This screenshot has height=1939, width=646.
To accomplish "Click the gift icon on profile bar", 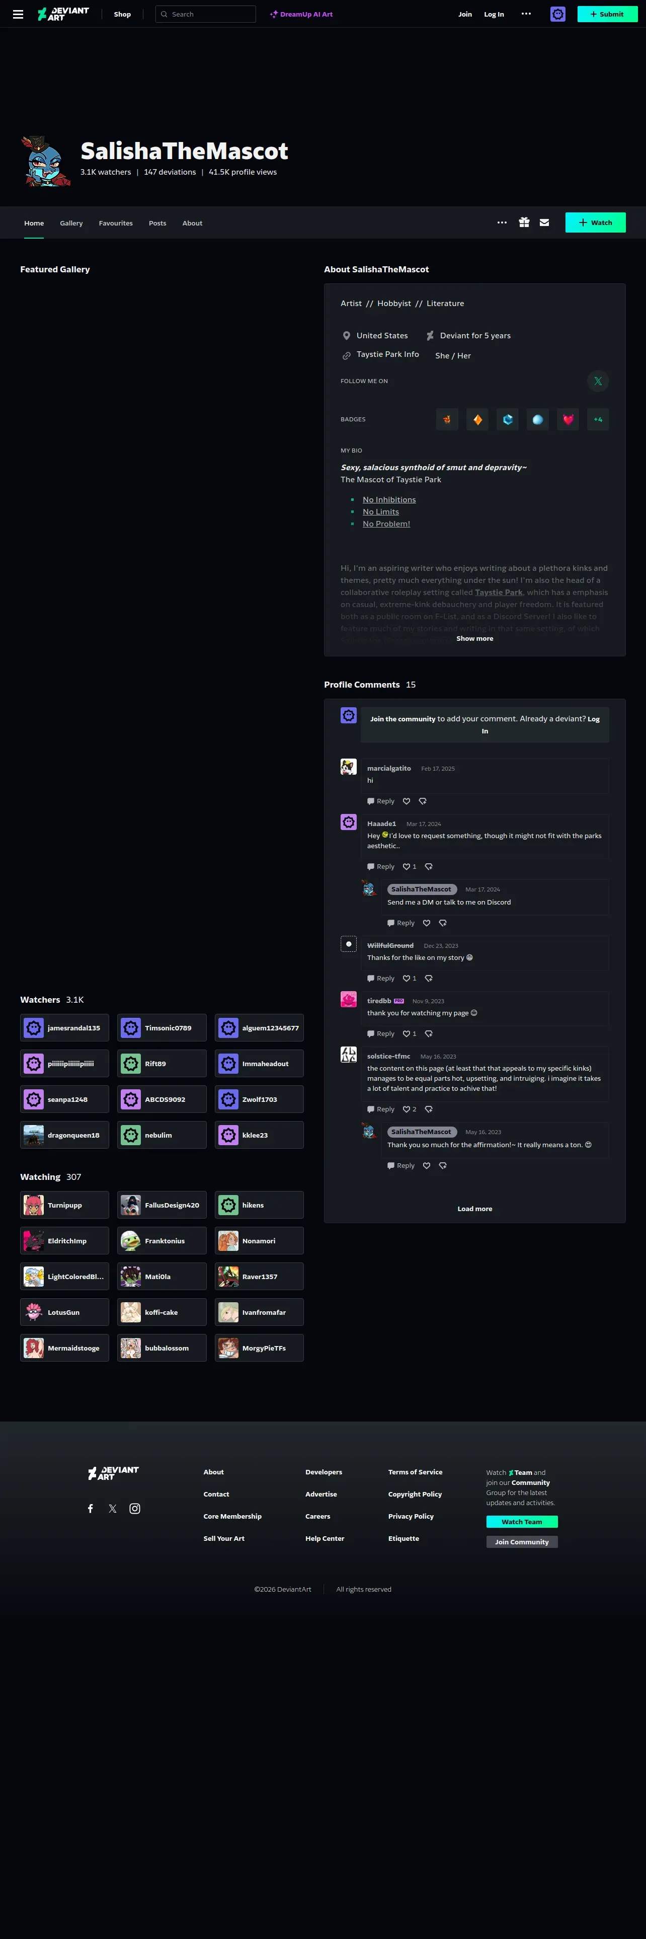I will point(524,223).
